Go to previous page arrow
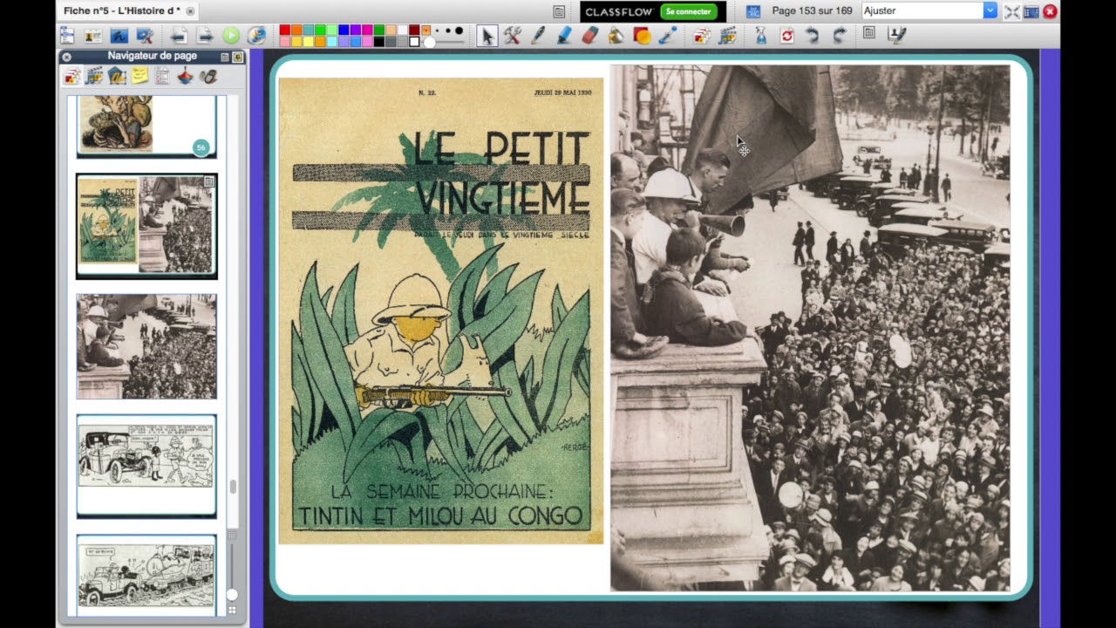Image resolution: width=1116 pixels, height=628 pixels. tap(179, 36)
